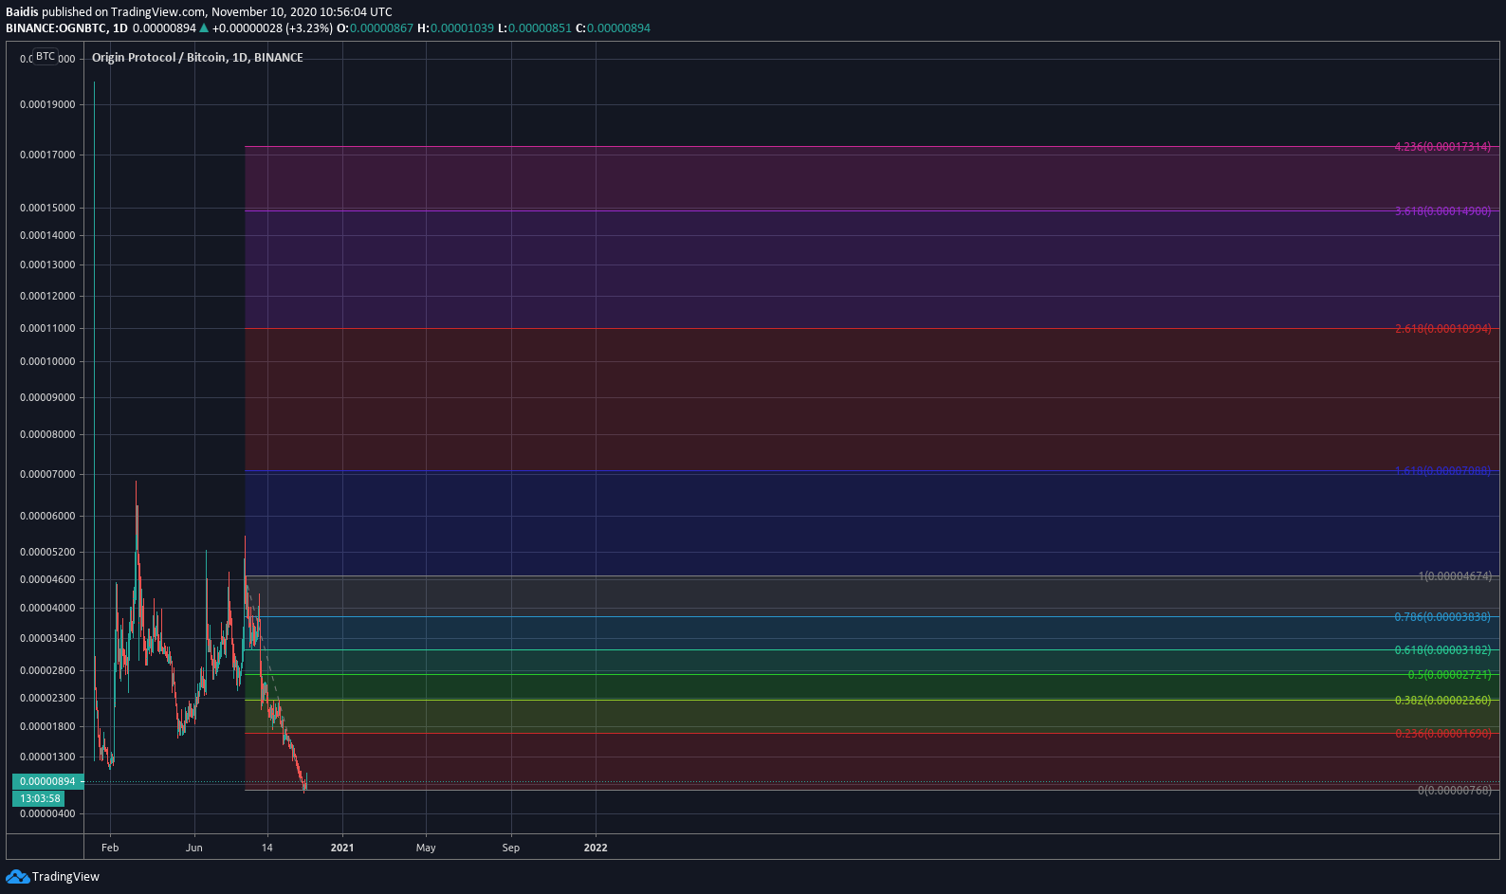Click the 0.00010000 price axis label

[x=47, y=361]
